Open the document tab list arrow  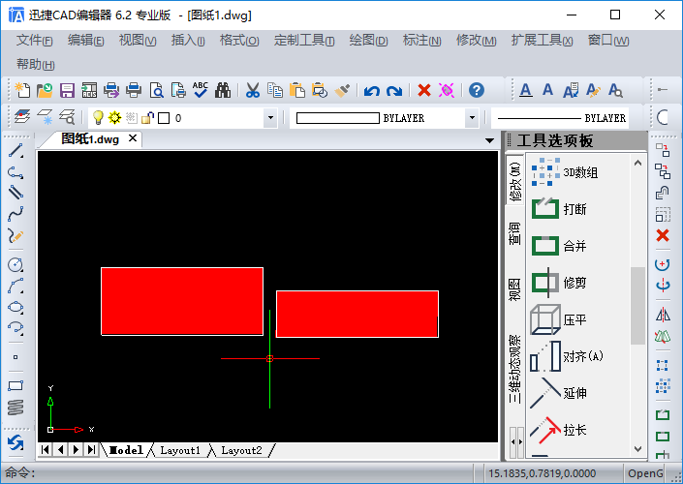(489, 140)
